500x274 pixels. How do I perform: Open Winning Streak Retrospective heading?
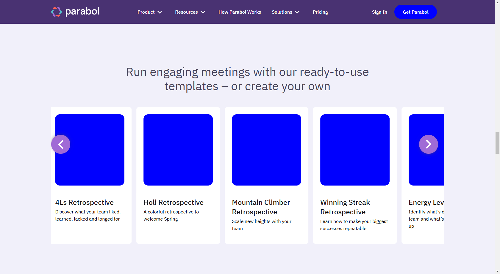(x=345, y=207)
